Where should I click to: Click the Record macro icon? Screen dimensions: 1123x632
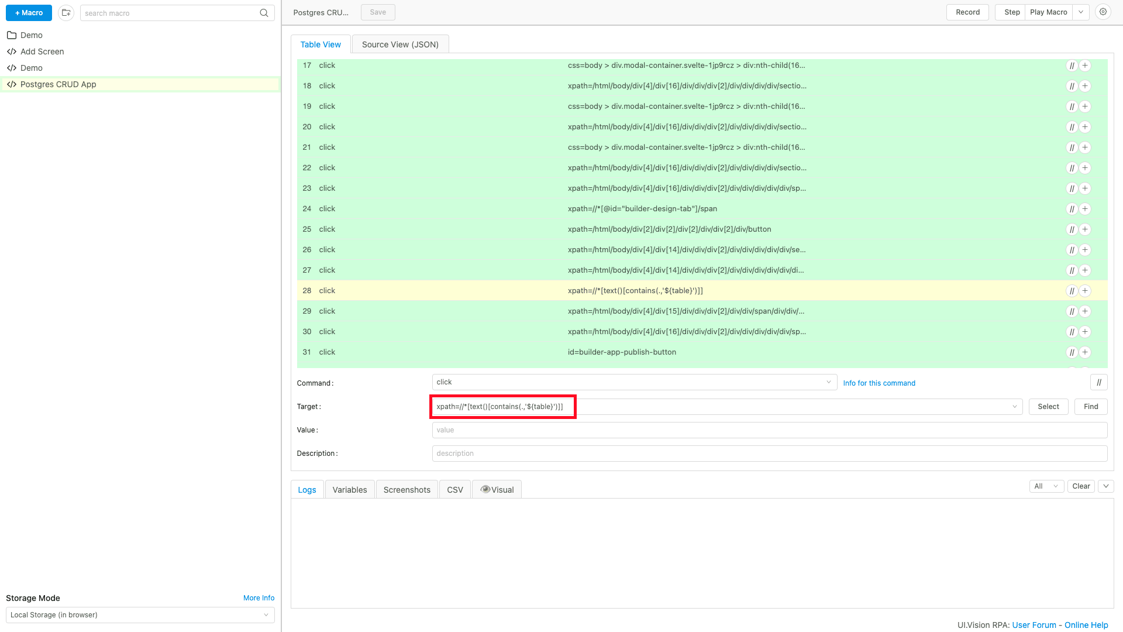pos(967,12)
